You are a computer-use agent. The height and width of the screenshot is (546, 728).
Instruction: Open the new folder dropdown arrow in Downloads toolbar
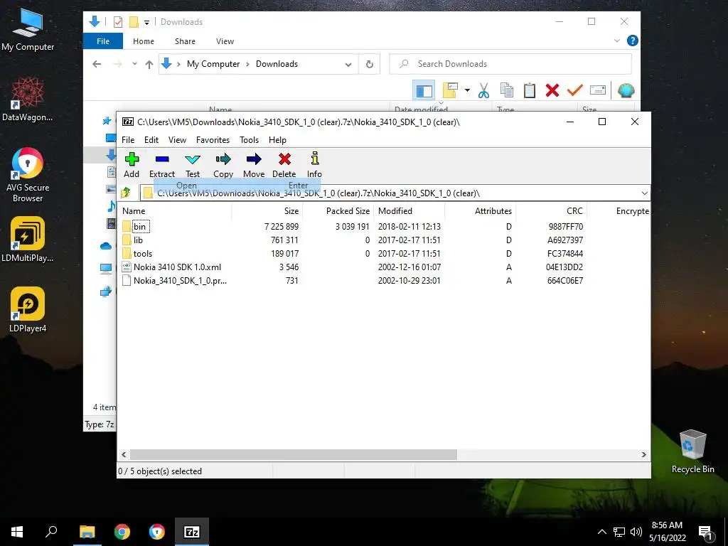point(467,90)
